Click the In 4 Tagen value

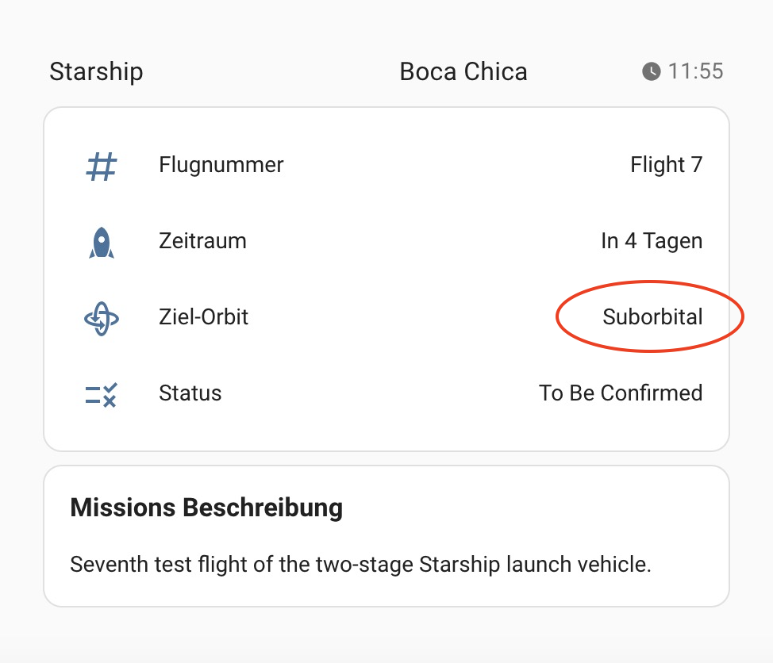[651, 241]
